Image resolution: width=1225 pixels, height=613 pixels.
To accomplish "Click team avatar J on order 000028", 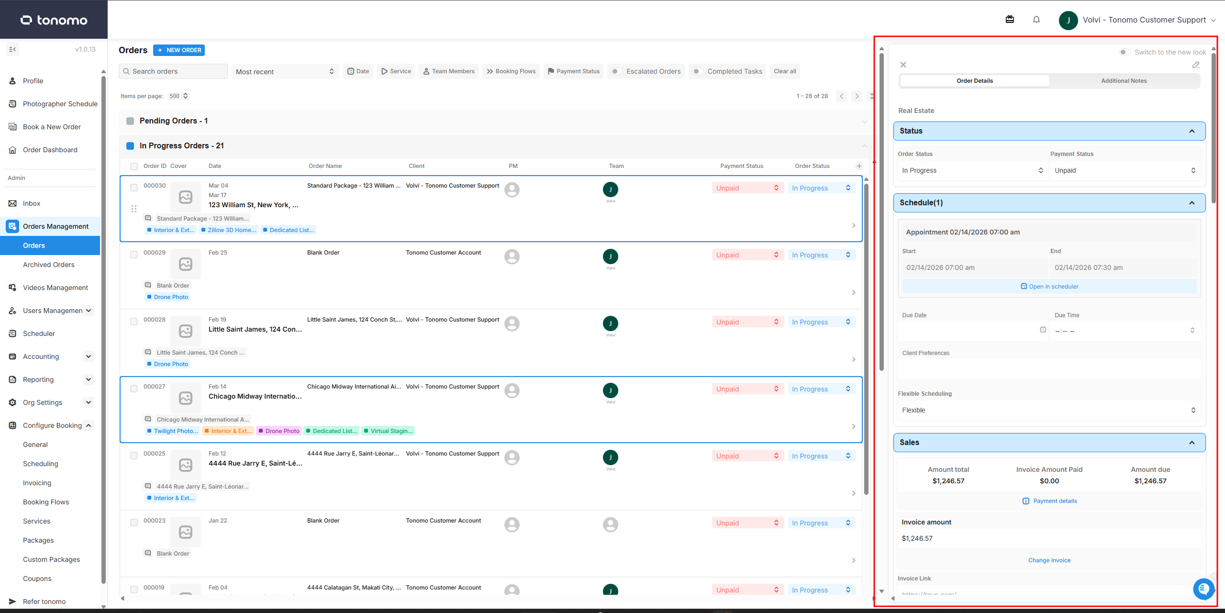I will [611, 323].
